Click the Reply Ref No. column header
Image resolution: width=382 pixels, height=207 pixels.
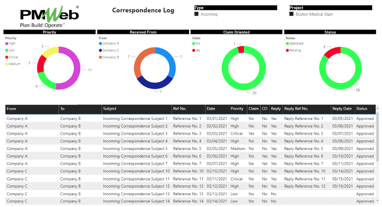point(296,109)
